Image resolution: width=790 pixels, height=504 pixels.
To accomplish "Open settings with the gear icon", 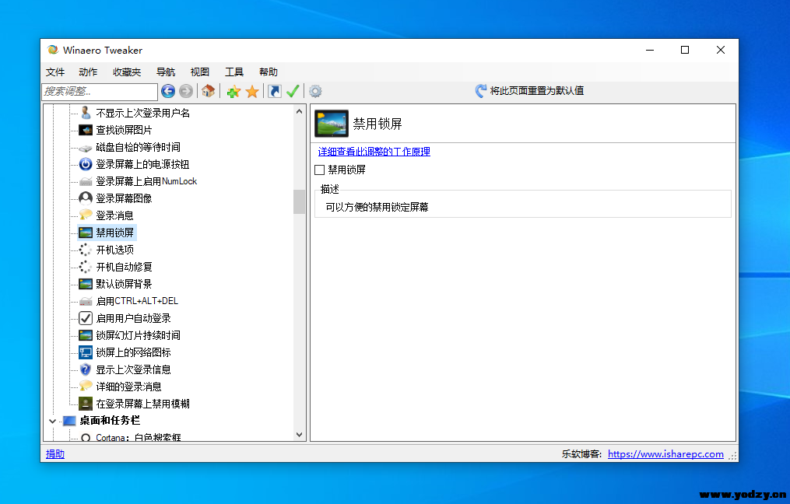I will (315, 92).
